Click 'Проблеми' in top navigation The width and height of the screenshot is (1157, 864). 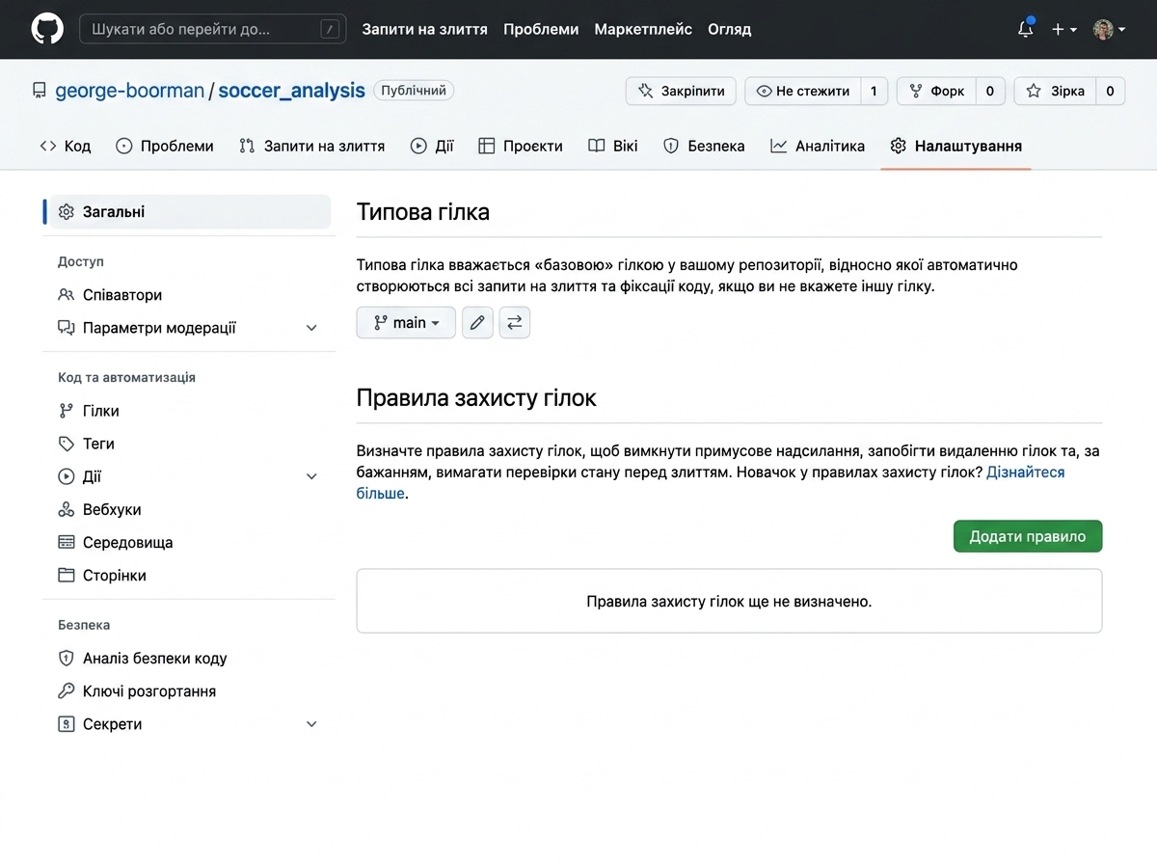pyautogui.click(x=541, y=29)
